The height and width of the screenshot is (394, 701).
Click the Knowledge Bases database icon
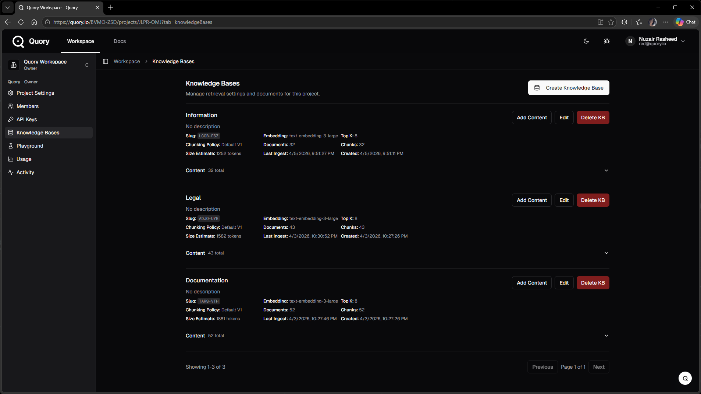[x=11, y=133]
